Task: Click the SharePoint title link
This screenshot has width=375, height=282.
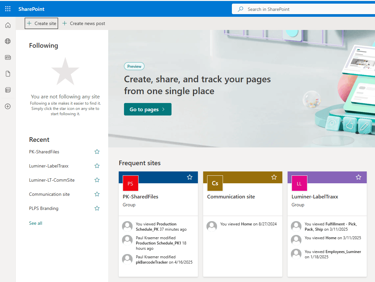Action: pyautogui.click(x=31, y=9)
